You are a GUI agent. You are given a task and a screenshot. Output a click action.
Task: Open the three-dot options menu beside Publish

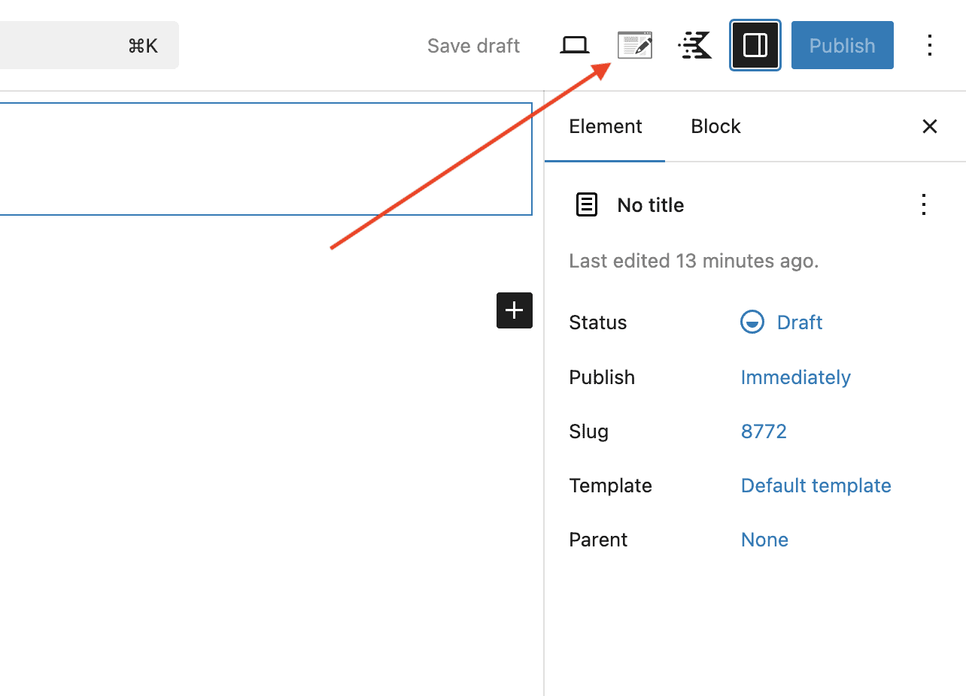(x=930, y=46)
